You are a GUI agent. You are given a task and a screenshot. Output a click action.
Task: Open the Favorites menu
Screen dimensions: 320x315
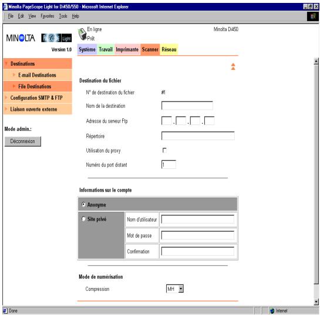(48, 16)
